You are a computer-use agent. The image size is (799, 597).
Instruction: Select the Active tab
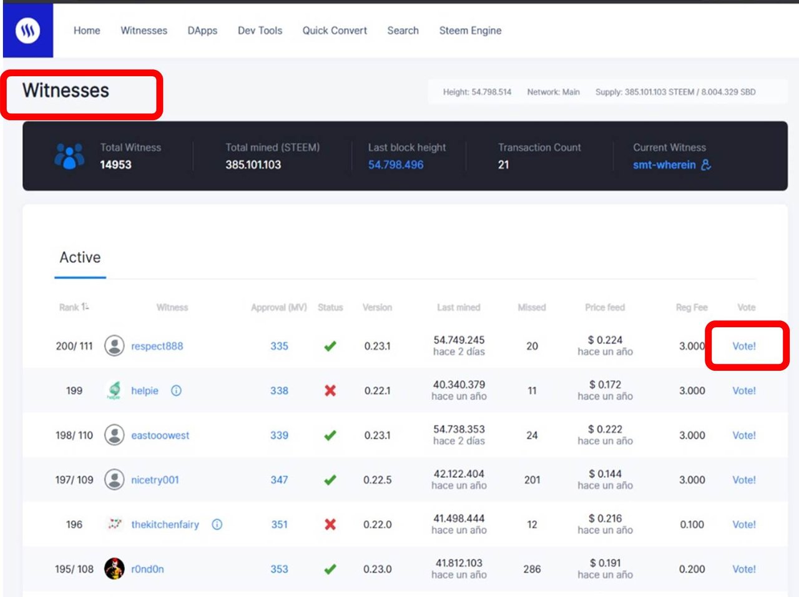click(x=80, y=257)
